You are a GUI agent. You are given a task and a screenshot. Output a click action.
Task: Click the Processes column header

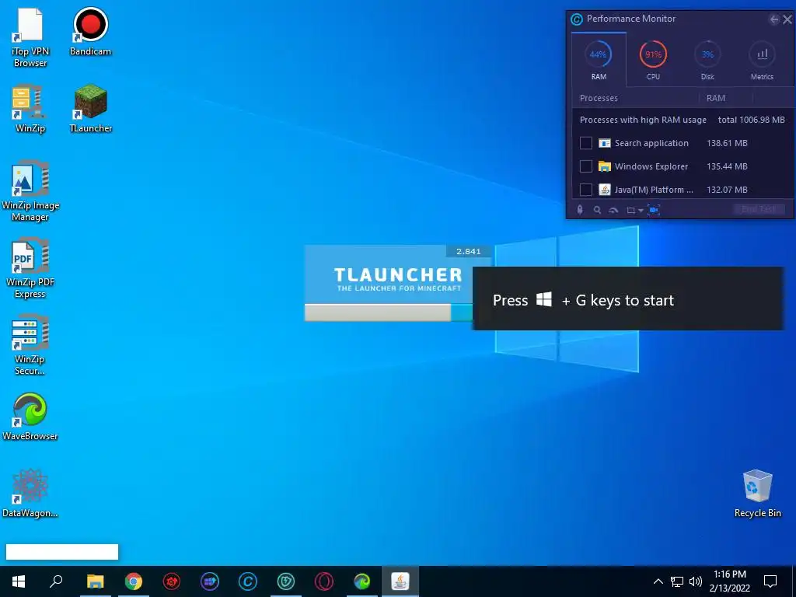point(599,98)
